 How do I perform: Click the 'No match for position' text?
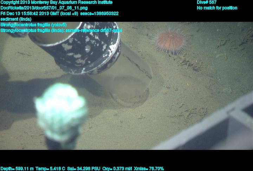(x=217, y=8)
